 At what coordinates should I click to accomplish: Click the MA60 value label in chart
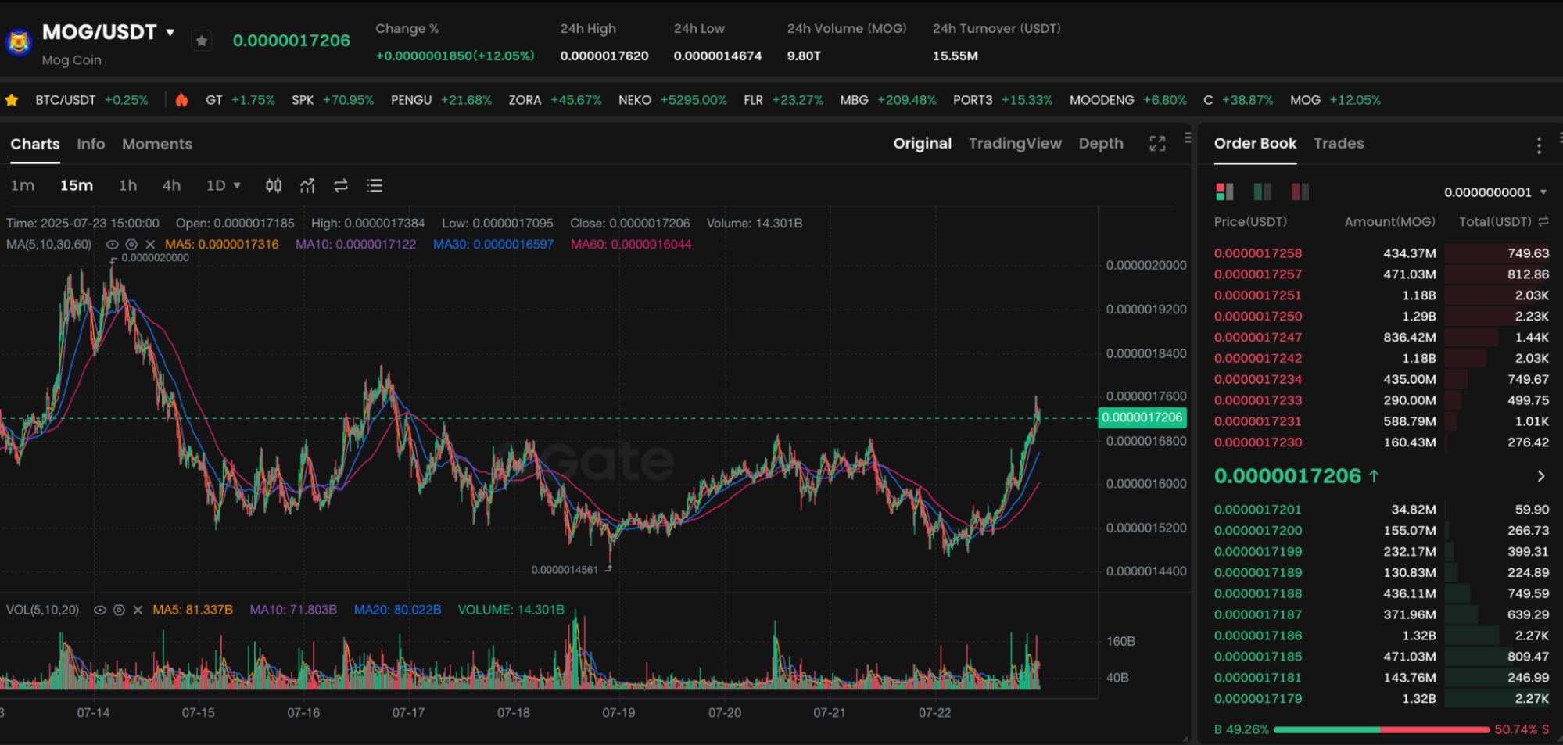(631, 245)
